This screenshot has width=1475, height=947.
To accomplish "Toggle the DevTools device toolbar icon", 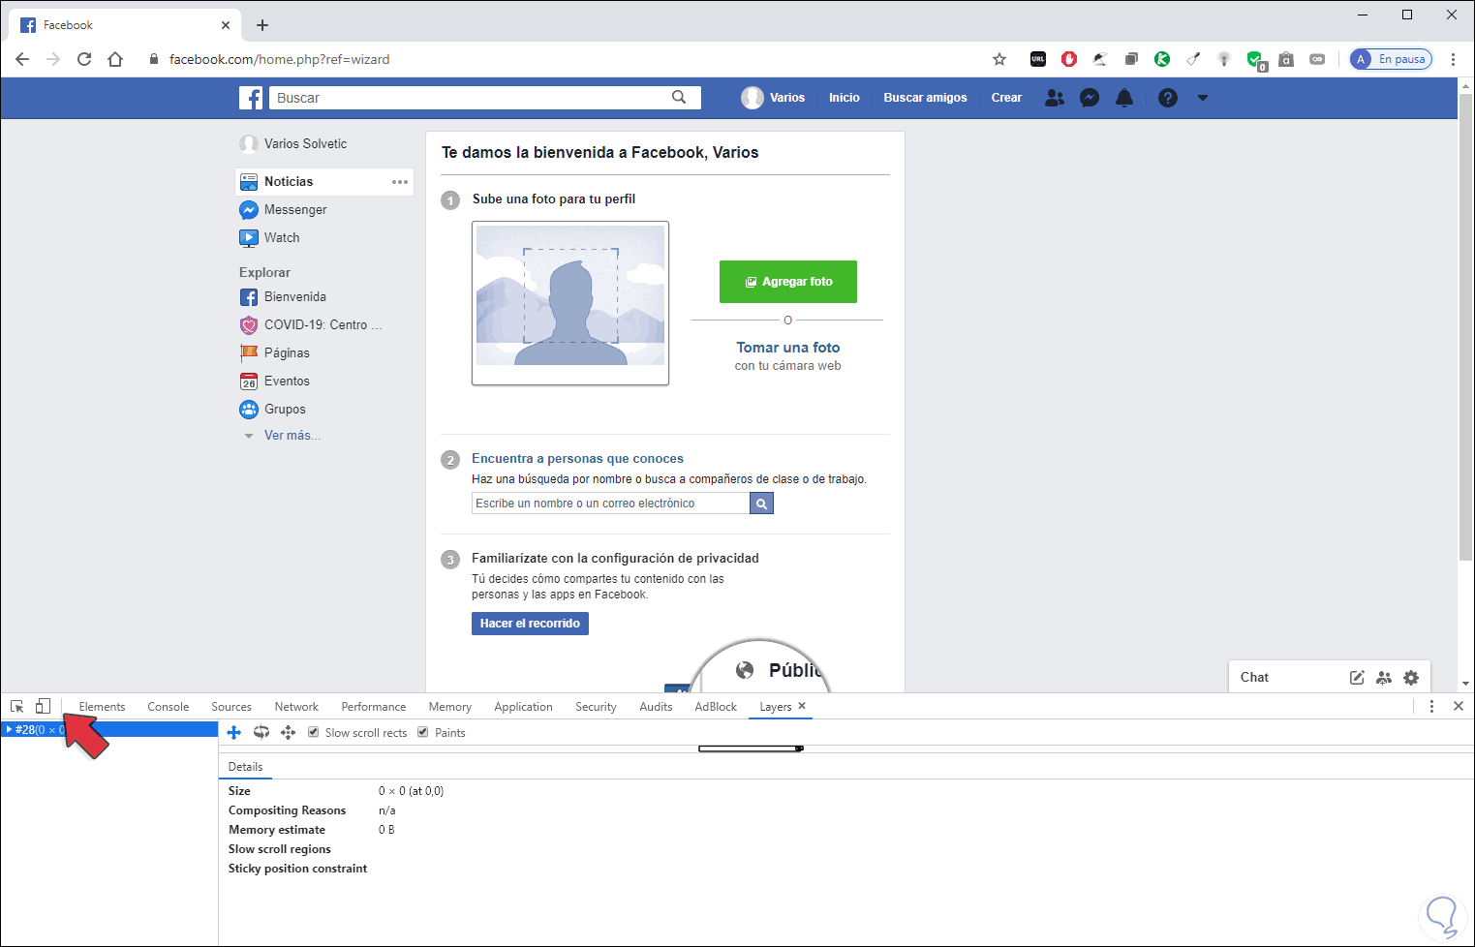I will pyautogui.click(x=43, y=707).
